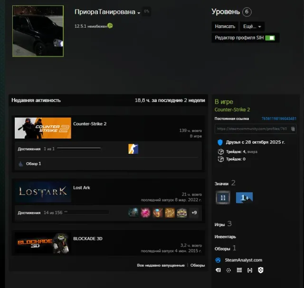Open the Обзор 1 link
The width and height of the screenshot is (304, 288).
34,164
